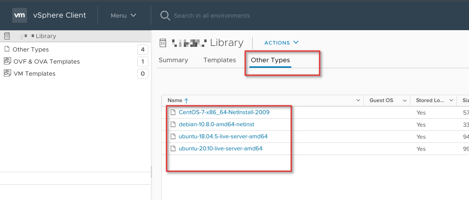Screen dimensions: 469x200
Task: Click the library icon in sidebar header
Action: pyautogui.click(x=7, y=36)
